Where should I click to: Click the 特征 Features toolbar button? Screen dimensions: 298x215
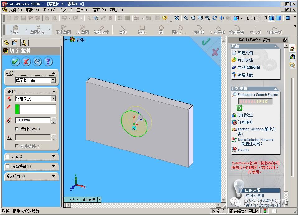(x=15, y=30)
